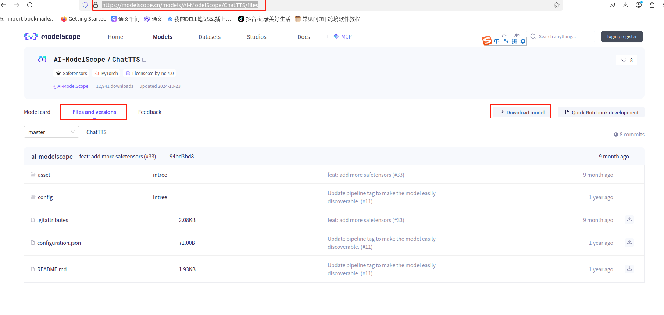
Task: Click the ChatTTS breadcrumb path
Action: coord(96,132)
